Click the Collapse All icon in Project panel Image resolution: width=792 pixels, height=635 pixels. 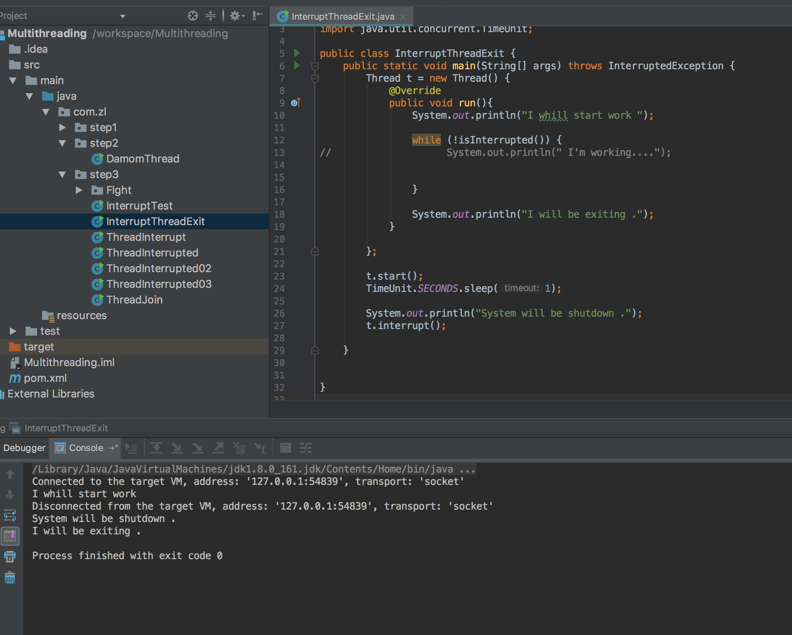pos(211,16)
